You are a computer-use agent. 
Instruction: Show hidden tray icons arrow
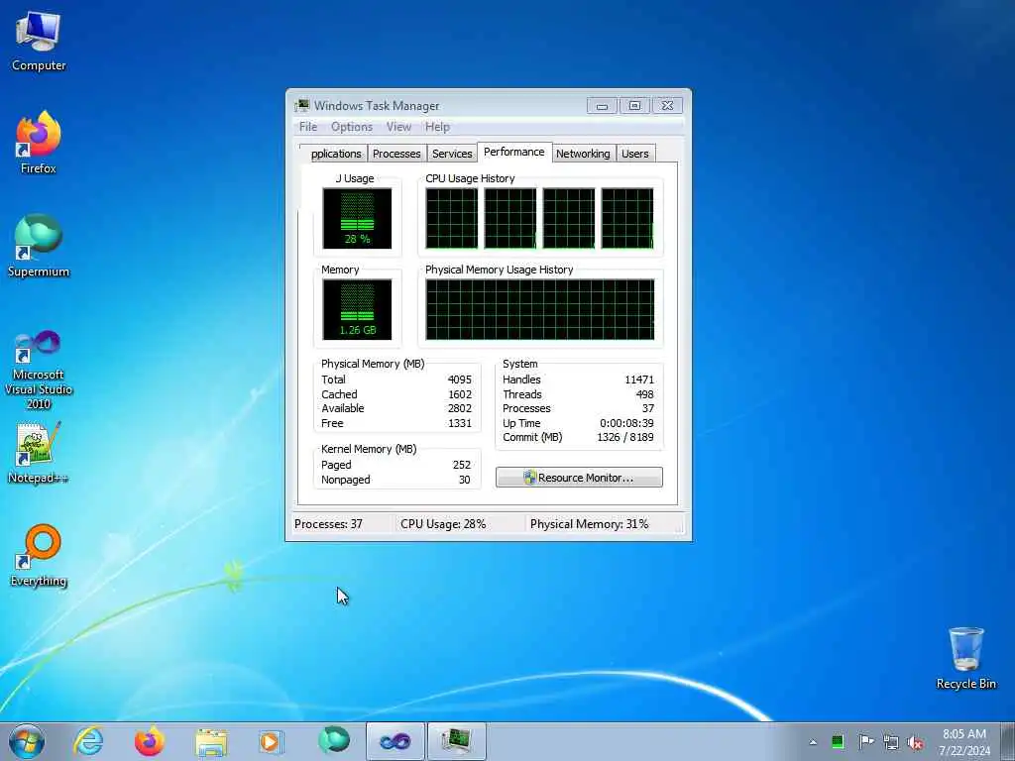pyautogui.click(x=813, y=742)
